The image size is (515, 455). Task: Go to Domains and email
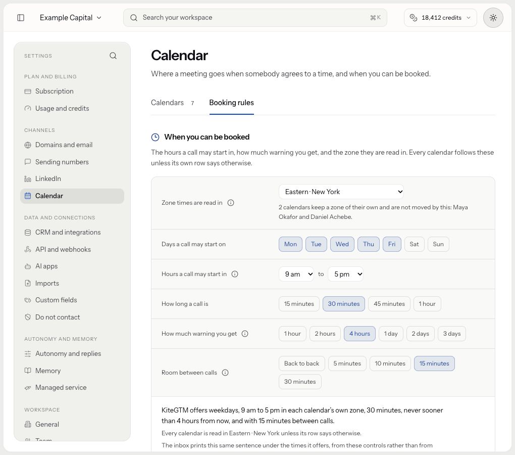point(72,145)
